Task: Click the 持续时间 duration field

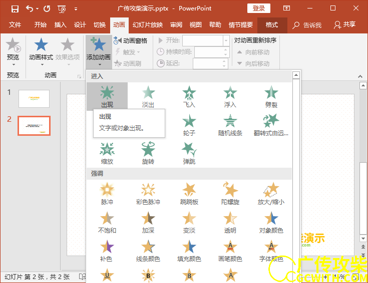Action: [211, 52]
